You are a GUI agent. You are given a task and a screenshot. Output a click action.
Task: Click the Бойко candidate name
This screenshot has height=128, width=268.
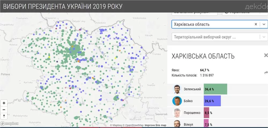(188, 101)
